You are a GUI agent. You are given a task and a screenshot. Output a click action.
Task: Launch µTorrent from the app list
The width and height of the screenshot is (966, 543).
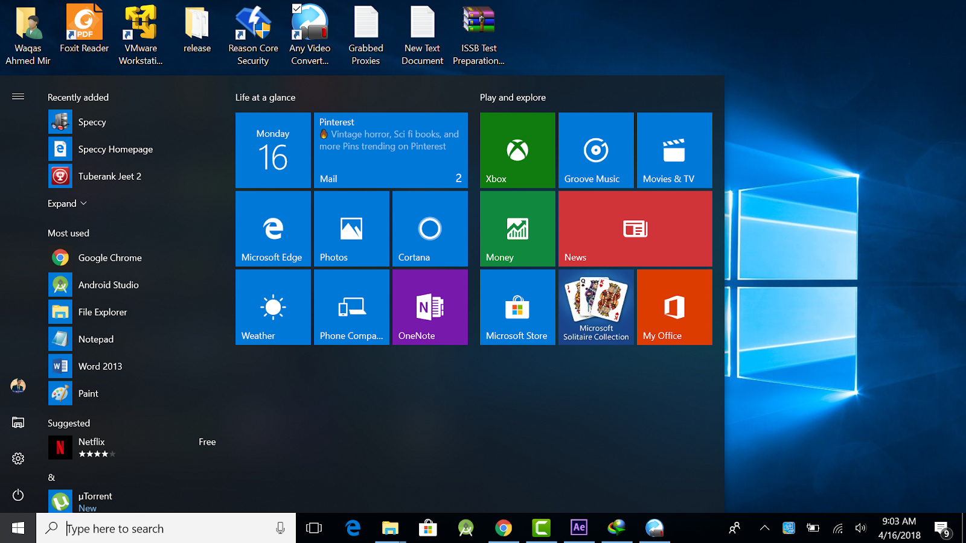[132, 501]
